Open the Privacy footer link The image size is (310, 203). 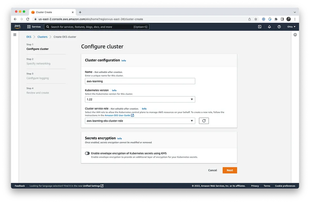coord(255,186)
